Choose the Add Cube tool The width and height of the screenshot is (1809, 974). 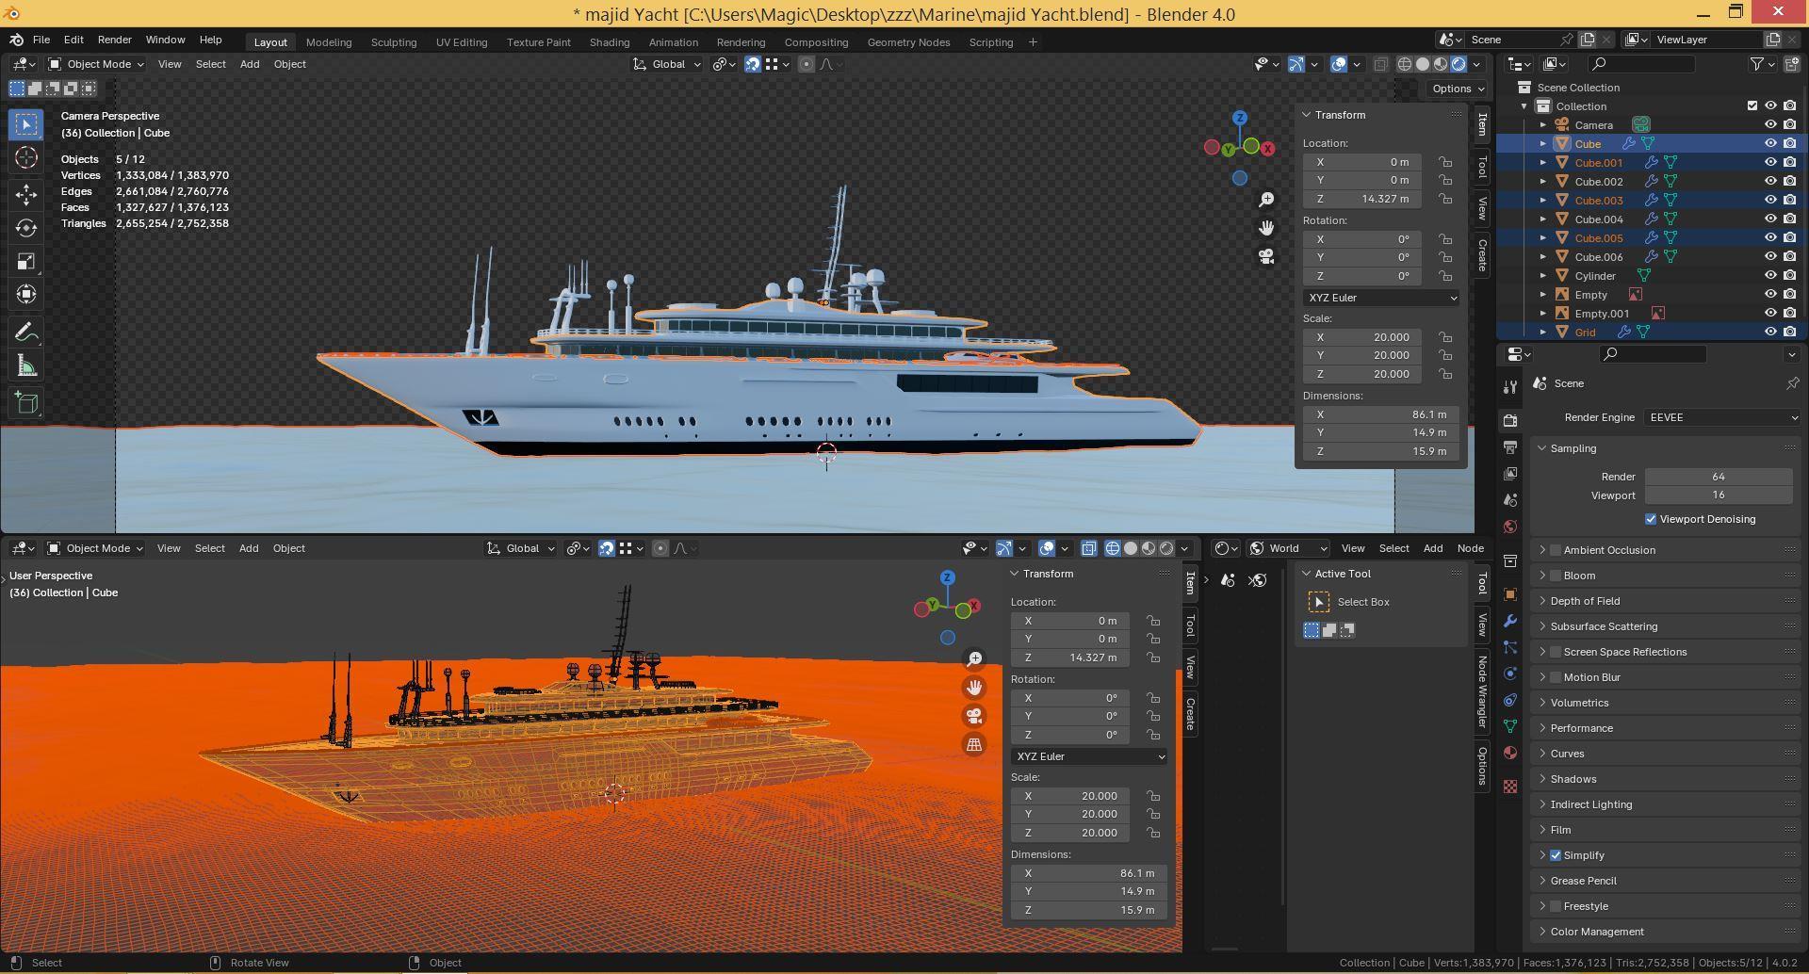[x=26, y=403]
